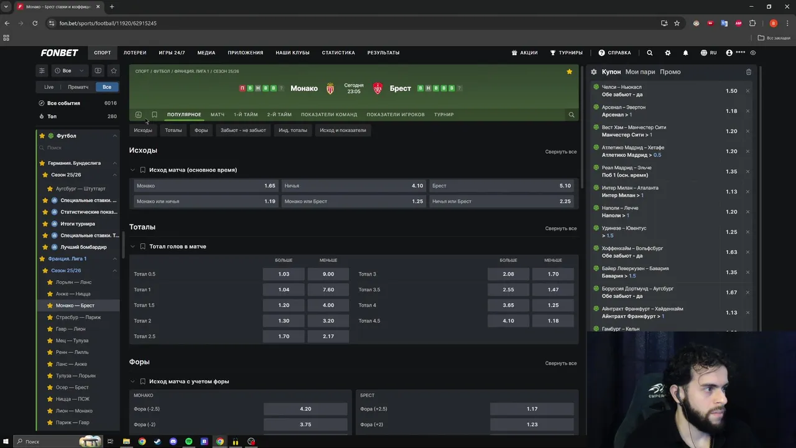
Task: Remove Реал Мадрид – Эльче bet from coupon
Action: point(747,171)
